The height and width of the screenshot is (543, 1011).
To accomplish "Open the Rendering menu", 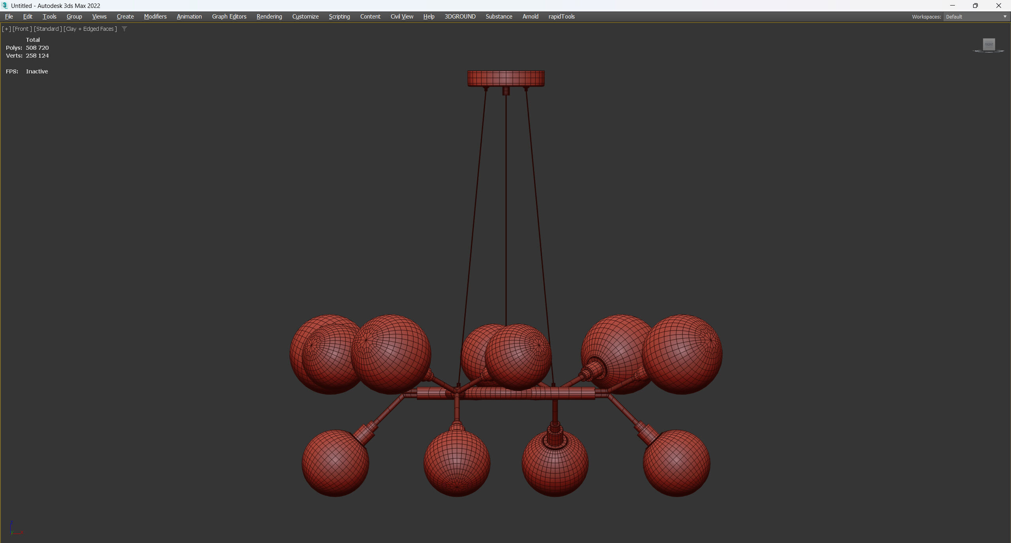I will point(269,17).
